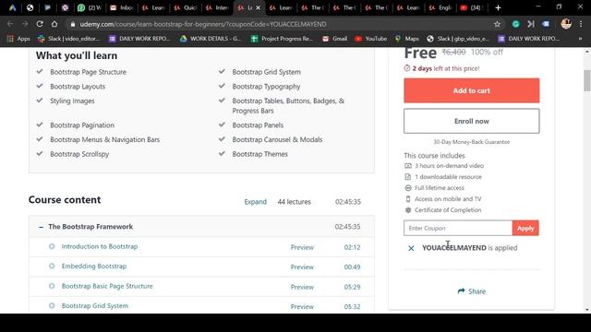Preview the Introduction to Bootstrap lecture
The height and width of the screenshot is (332, 591).
pyautogui.click(x=302, y=247)
